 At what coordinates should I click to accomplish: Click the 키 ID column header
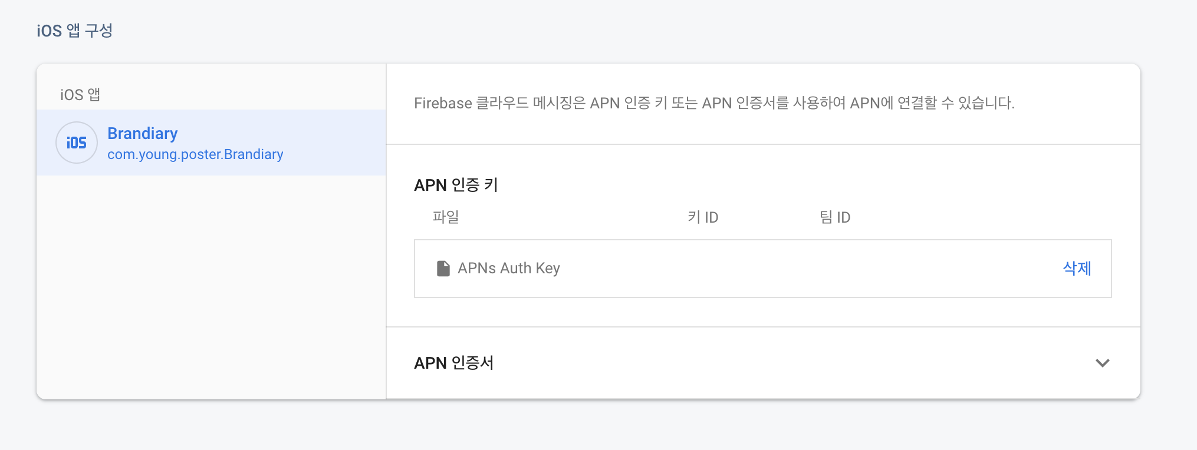(703, 217)
